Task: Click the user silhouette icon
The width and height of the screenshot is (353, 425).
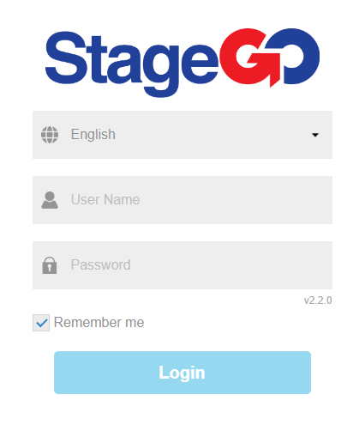Action: pos(50,200)
